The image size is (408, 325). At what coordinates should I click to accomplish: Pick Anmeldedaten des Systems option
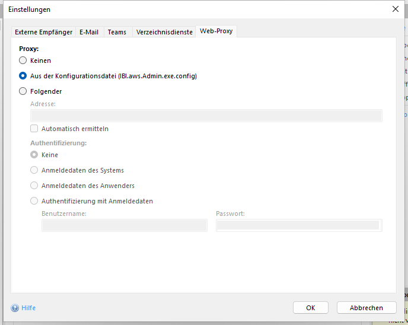[x=34, y=170]
